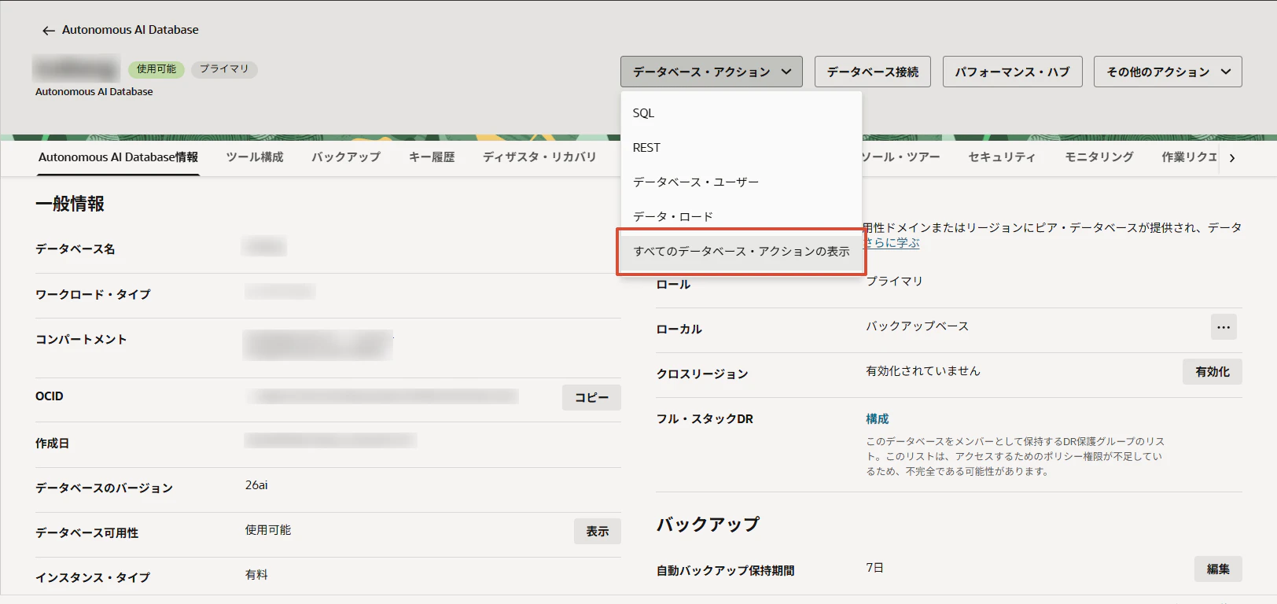Switch to the Autonomous AI Database情報 tab
Image resolution: width=1277 pixels, height=604 pixels.
118,157
